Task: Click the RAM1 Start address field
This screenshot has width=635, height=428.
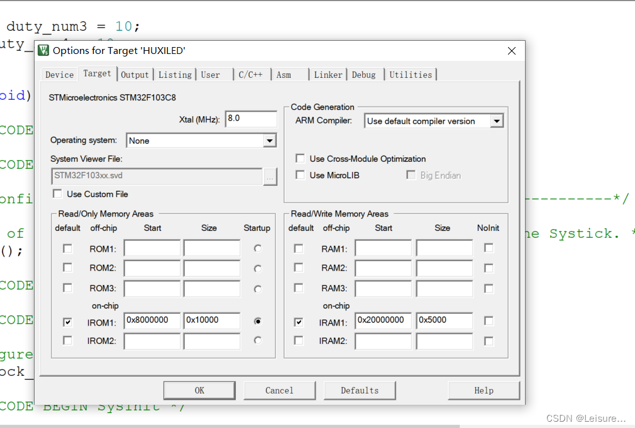Action: coord(383,248)
